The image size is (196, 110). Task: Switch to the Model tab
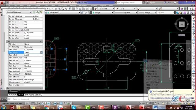point(21,95)
